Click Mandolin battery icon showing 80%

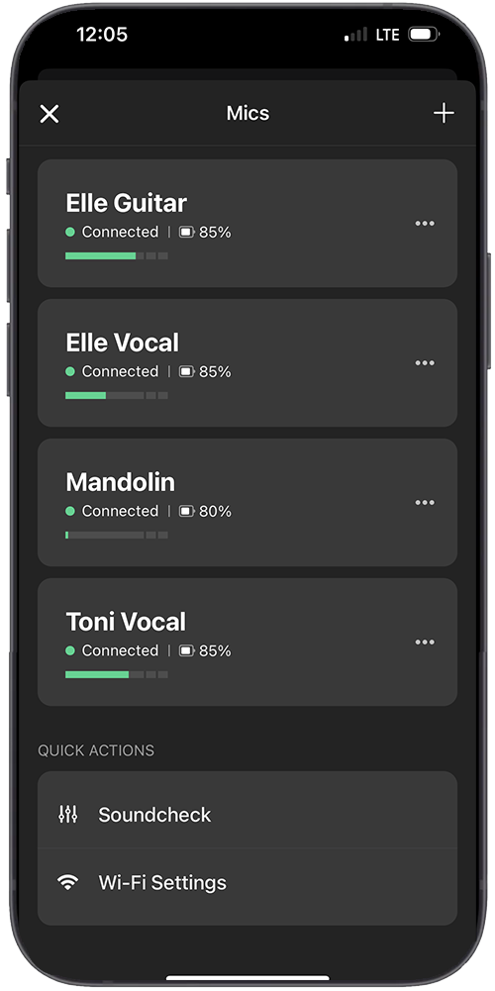[x=187, y=511]
